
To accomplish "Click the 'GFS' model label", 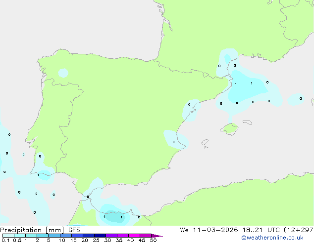I will click(x=74, y=230).
